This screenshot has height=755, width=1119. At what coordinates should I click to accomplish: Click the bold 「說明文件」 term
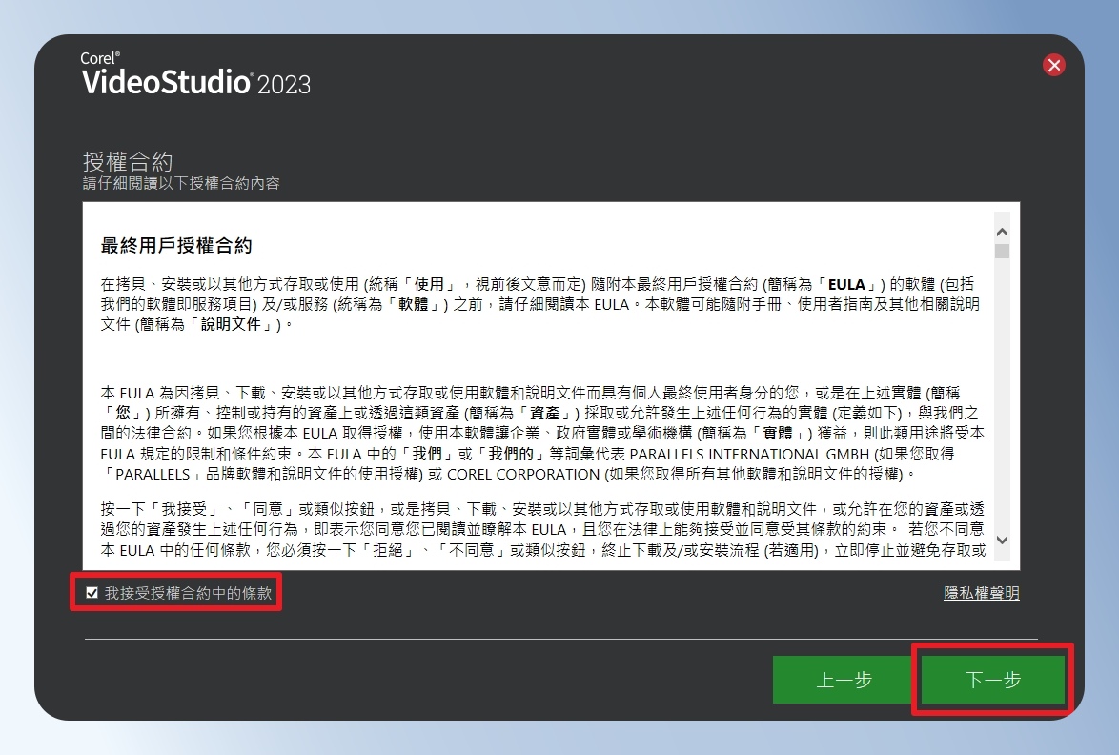[x=231, y=324]
